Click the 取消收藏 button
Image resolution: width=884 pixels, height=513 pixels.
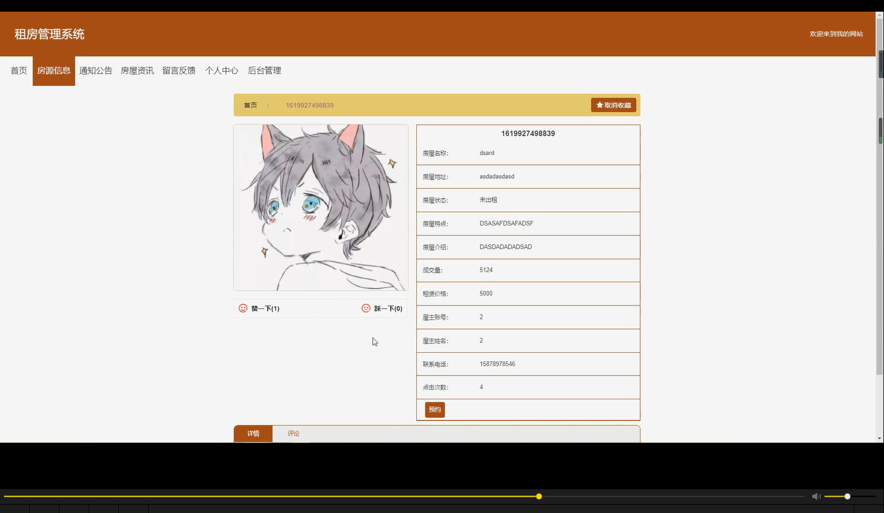pos(613,105)
